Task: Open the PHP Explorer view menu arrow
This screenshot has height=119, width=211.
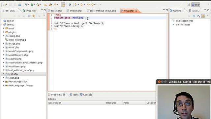Action: click(44, 16)
